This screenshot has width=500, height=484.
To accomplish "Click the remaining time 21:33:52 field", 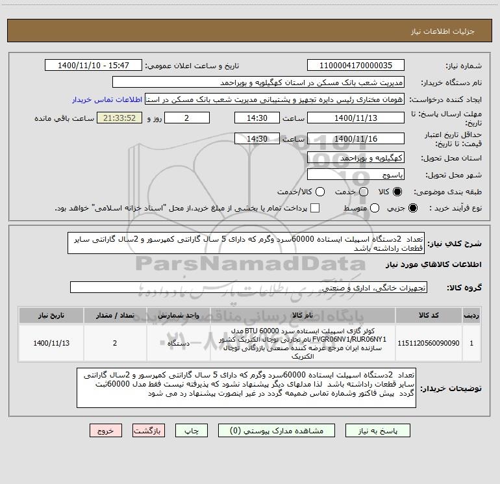I will 119,118.
